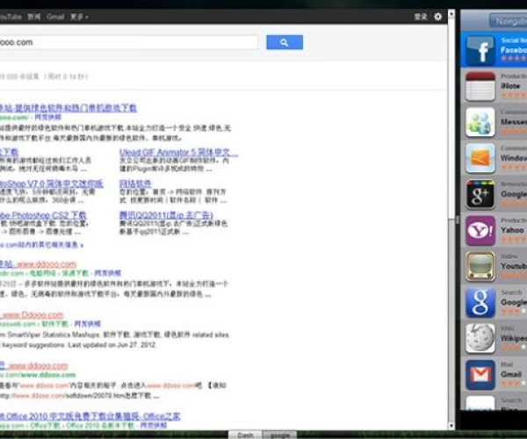Open the Messenger app icon
Screen dimensions: 527x439
480,123
